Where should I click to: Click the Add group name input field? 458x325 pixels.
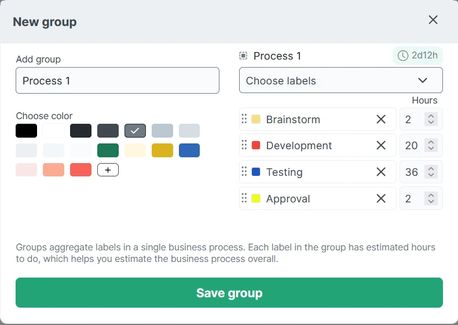(118, 80)
